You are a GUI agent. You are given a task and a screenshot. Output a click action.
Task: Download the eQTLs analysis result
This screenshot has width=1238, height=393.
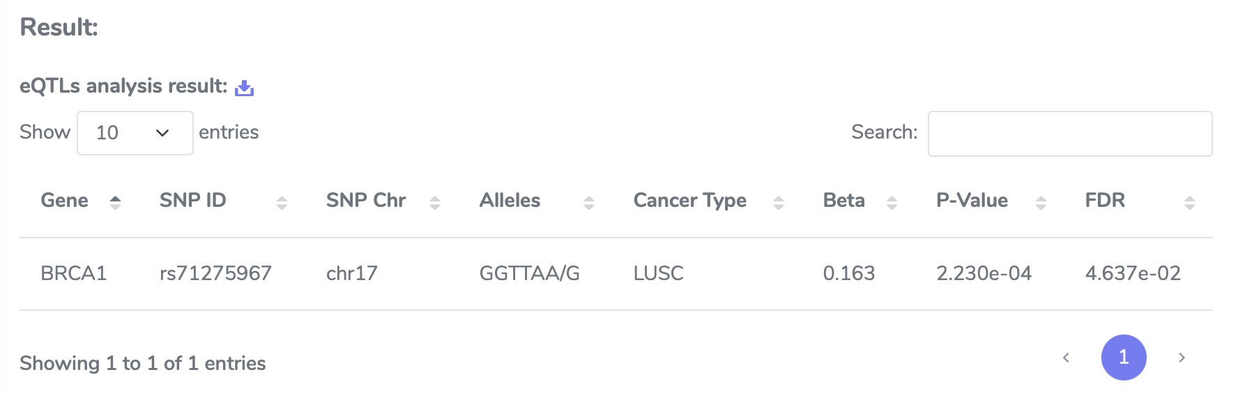[245, 88]
